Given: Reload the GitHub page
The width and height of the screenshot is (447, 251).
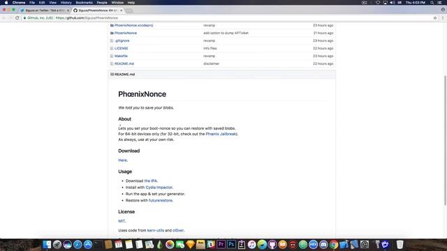Looking at the screenshot, I should [x=17, y=18].
